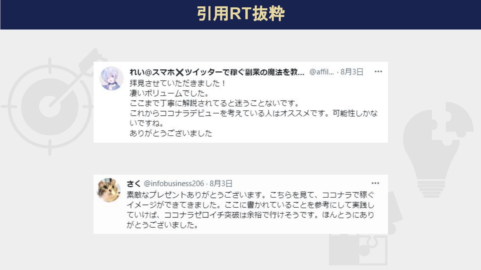This screenshot has height=270, width=481.
Task: Select the 引用RT抜粋 slide title
Action: pyautogui.click(x=241, y=14)
